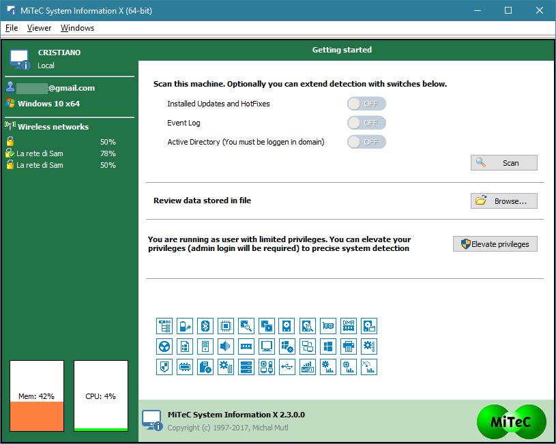The height and width of the screenshot is (444, 556).
Task: Toggle the Active Directory detection switch
Action: (366, 142)
